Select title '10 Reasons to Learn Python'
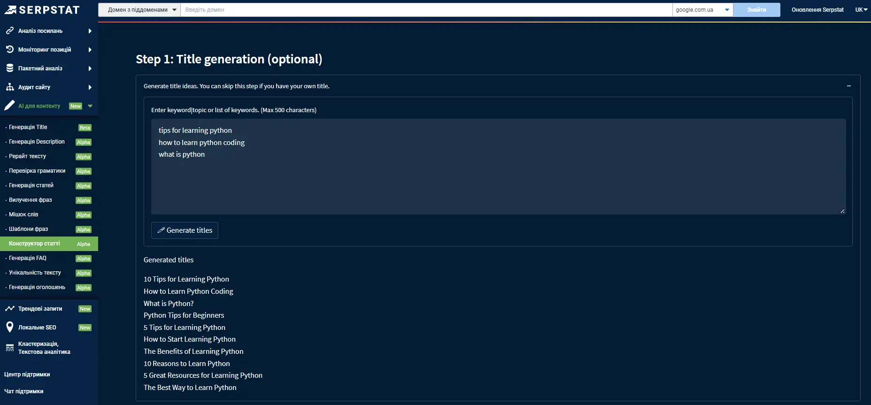The image size is (871, 405). point(187,364)
